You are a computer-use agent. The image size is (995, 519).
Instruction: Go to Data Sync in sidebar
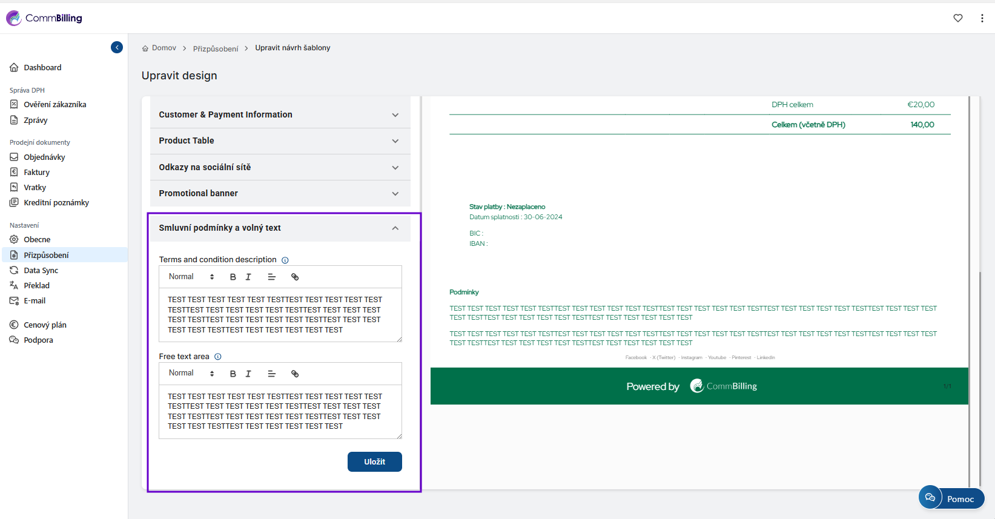coord(41,270)
